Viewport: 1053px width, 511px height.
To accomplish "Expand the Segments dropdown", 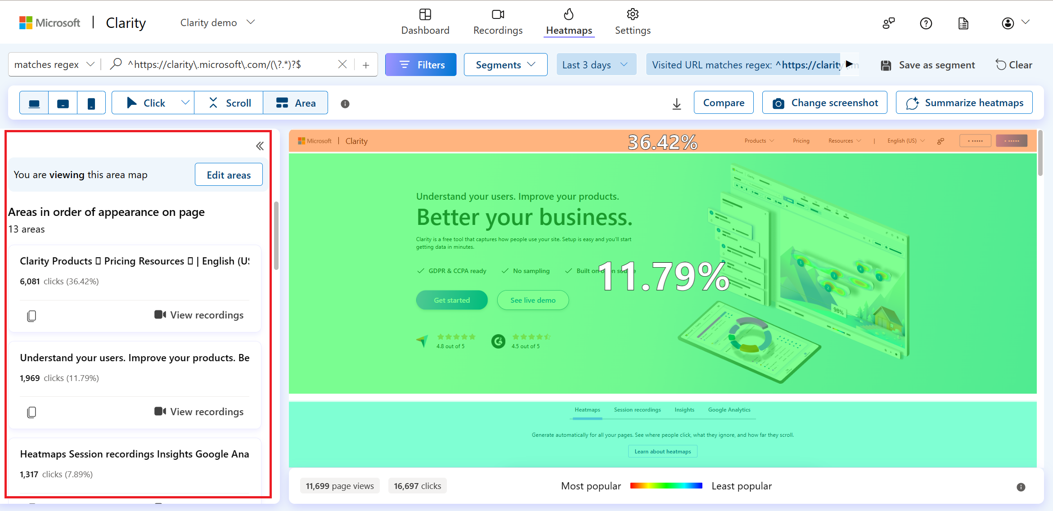I will (506, 65).
